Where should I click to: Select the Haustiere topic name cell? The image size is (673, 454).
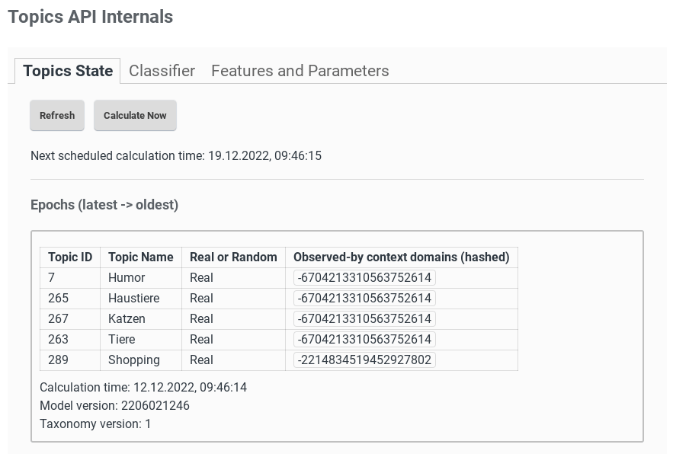coord(134,299)
